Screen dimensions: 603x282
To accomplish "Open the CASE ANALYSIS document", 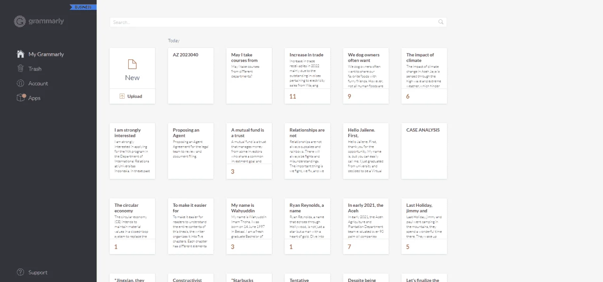I will (424, 151).
